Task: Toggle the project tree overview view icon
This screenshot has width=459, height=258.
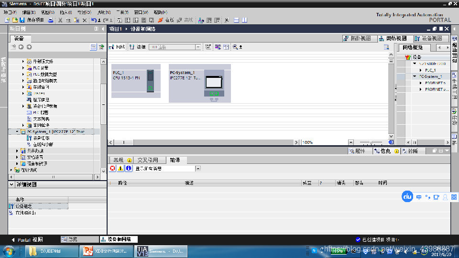Action: point(93,47)
